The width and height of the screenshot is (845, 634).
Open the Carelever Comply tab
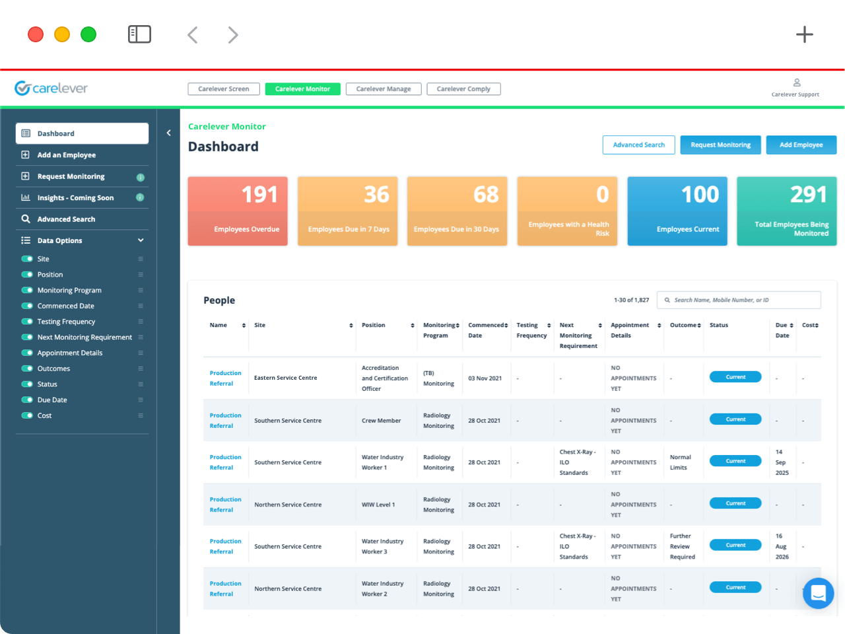(463, 88)
